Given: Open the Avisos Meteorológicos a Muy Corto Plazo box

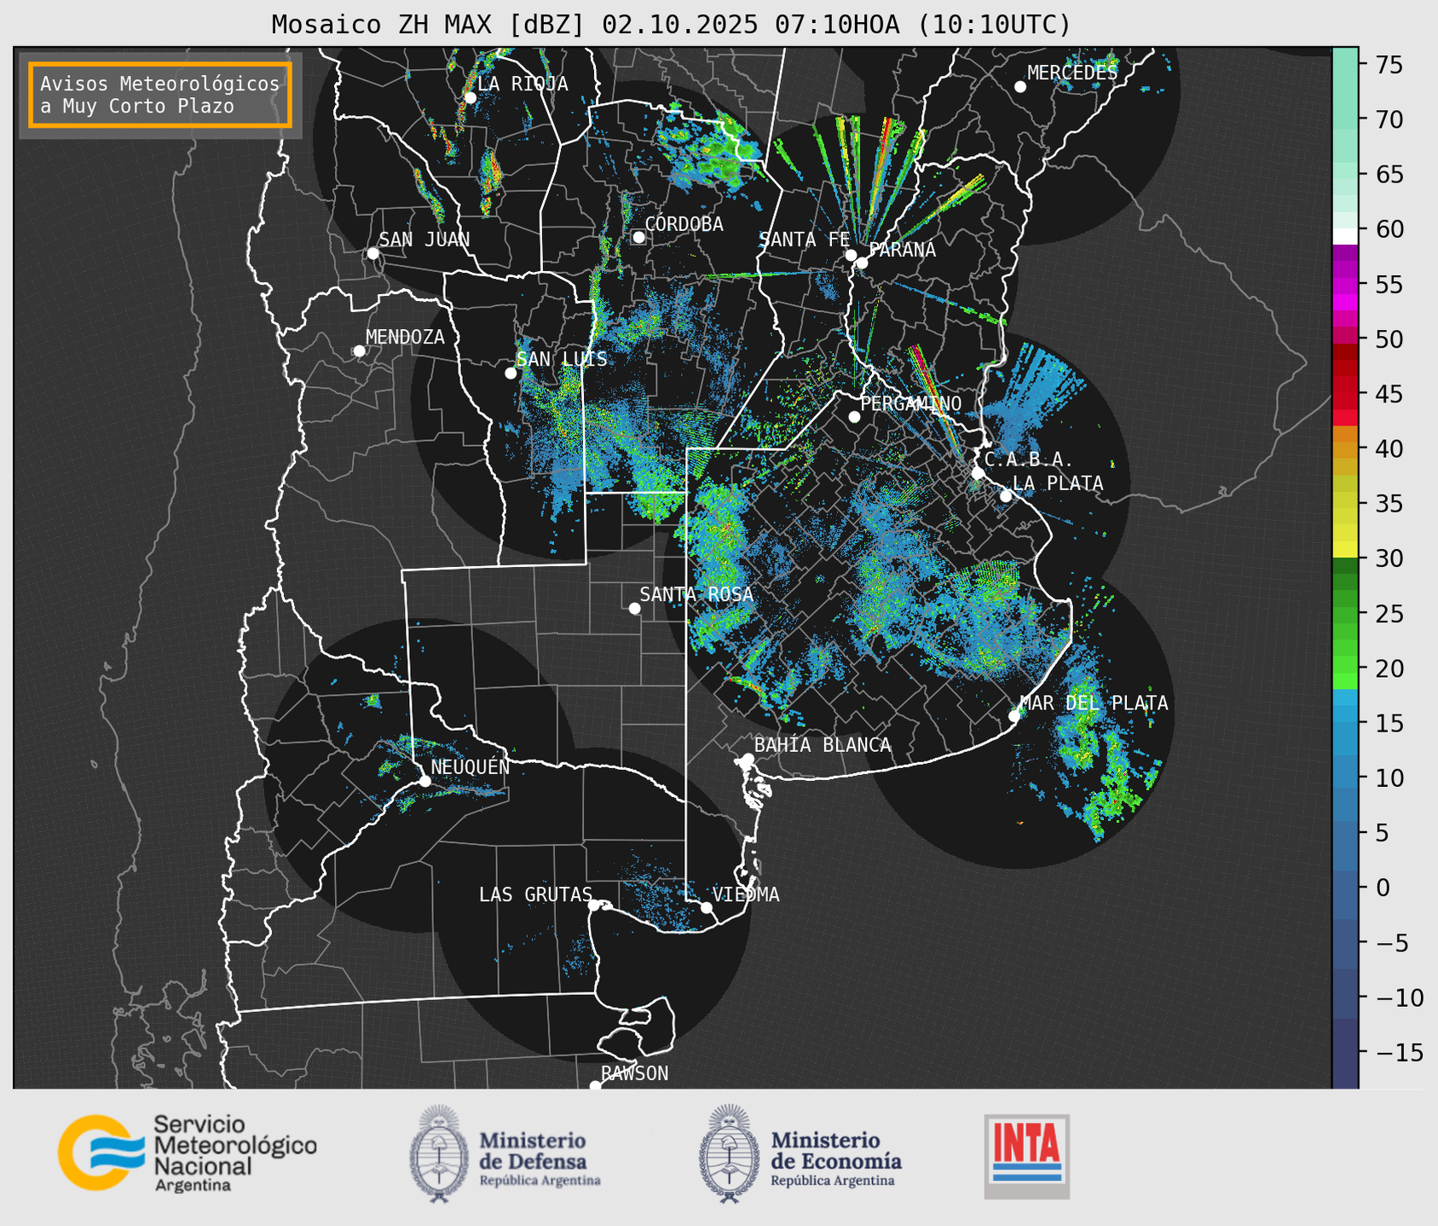Looking at the screenshot, I should (x=160, y=95).
